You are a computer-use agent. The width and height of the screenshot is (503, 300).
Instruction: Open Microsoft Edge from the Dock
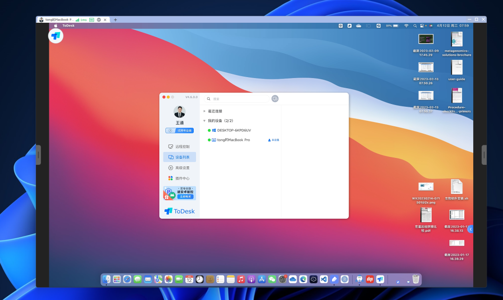(x=303, y=279)
